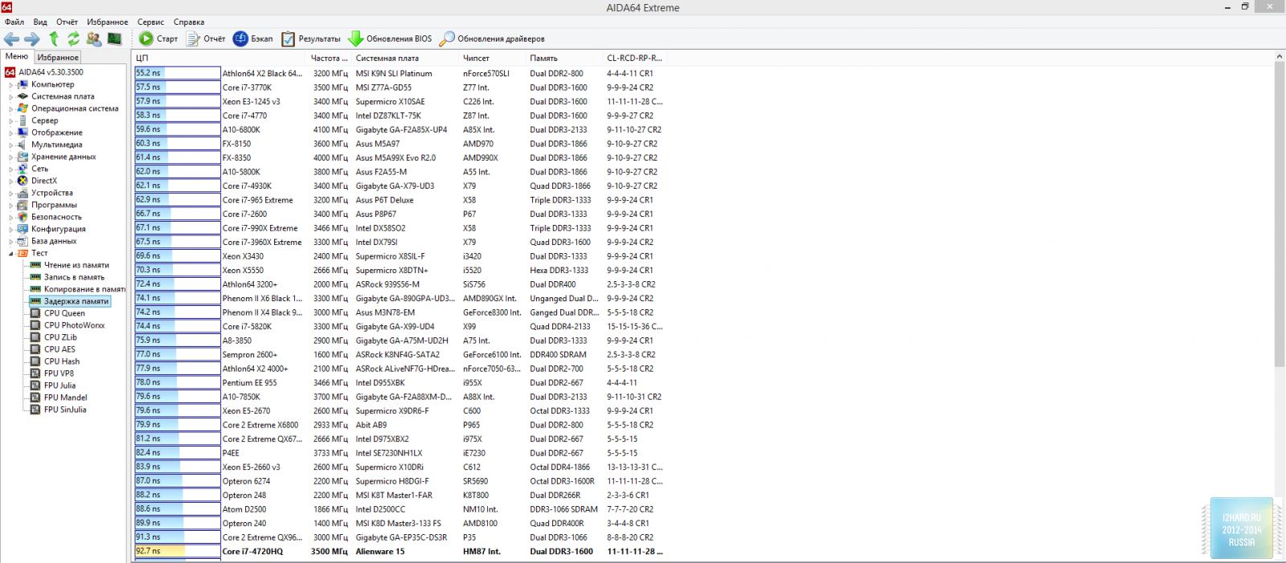Viewport: 1286px width, 563px height.
Task: Open the BIOS updates green arrow
Action: pyautogui.click(x=355, y=39)
